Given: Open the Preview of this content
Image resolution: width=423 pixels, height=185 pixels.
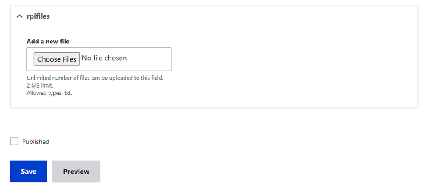Looking at the screenshot, I should [x=76, y=171].
